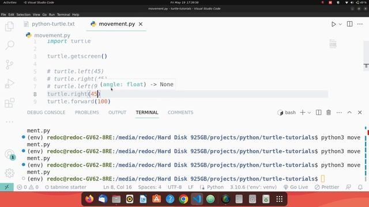The width and height of the screenshot is (369, 207).
Task: Open editor More Actions menu
Action: [360, 24]
